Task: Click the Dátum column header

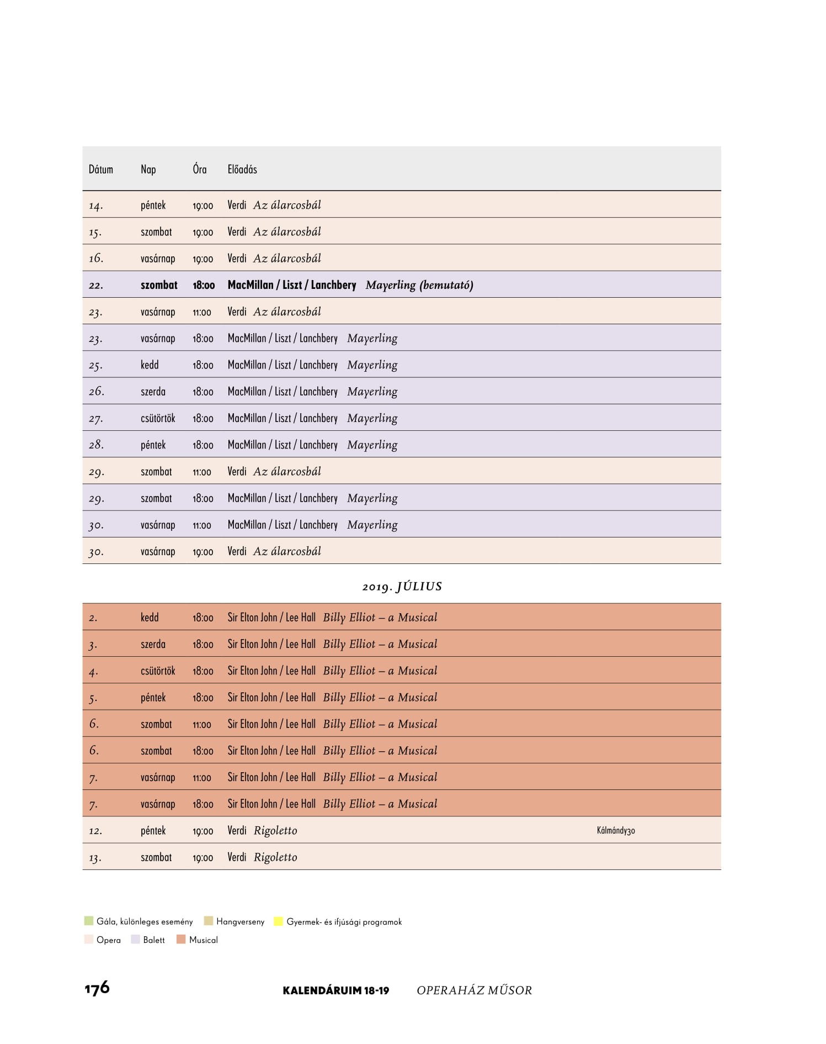Action: [101, 170]
